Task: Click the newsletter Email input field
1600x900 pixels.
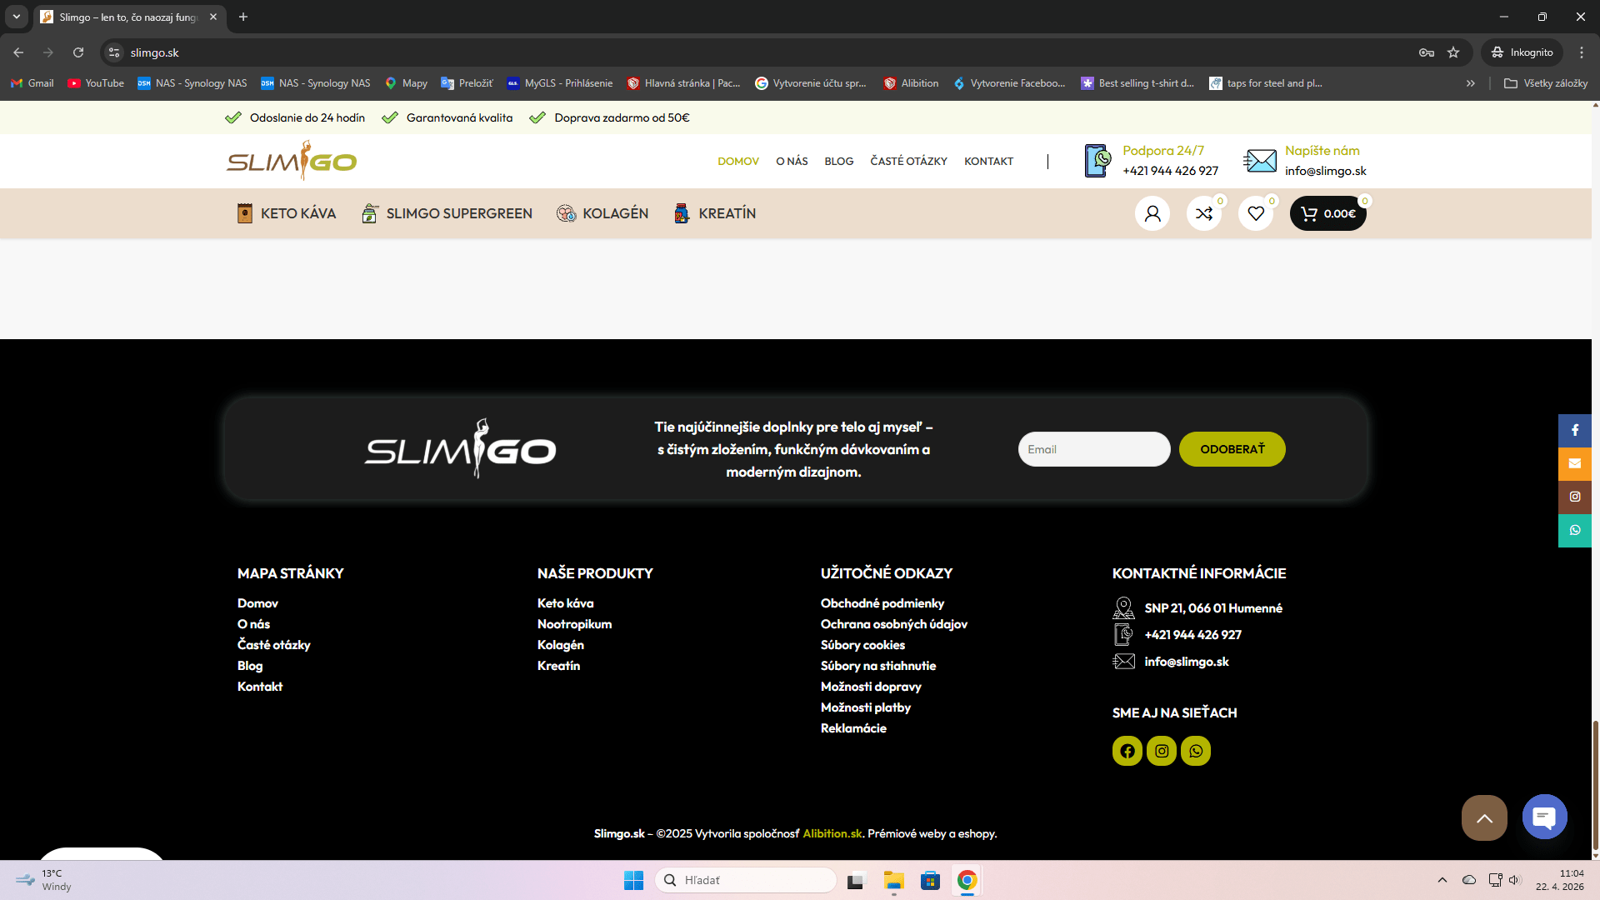Action: point(1093,449)
